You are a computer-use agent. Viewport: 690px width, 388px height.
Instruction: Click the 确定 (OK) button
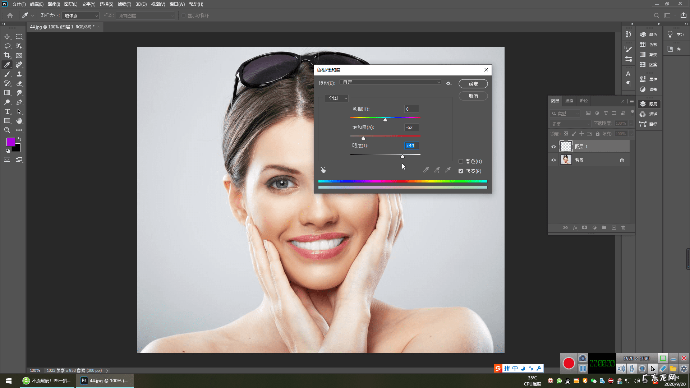pos(473,84)
